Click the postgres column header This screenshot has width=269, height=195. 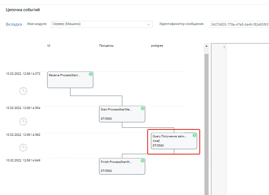157,46
